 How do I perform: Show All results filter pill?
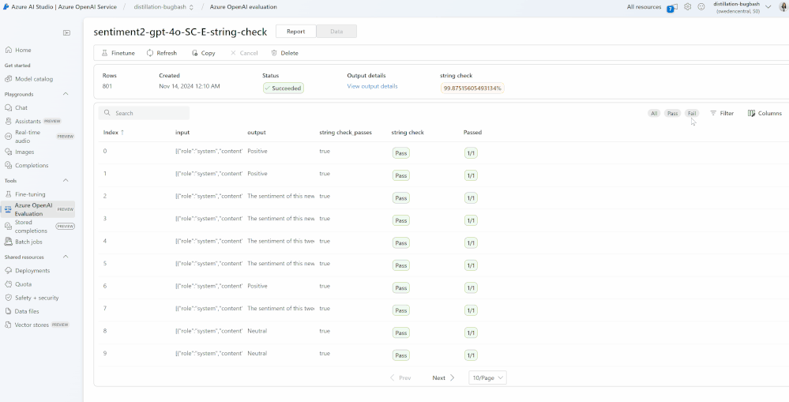click(x=654, y=113)
